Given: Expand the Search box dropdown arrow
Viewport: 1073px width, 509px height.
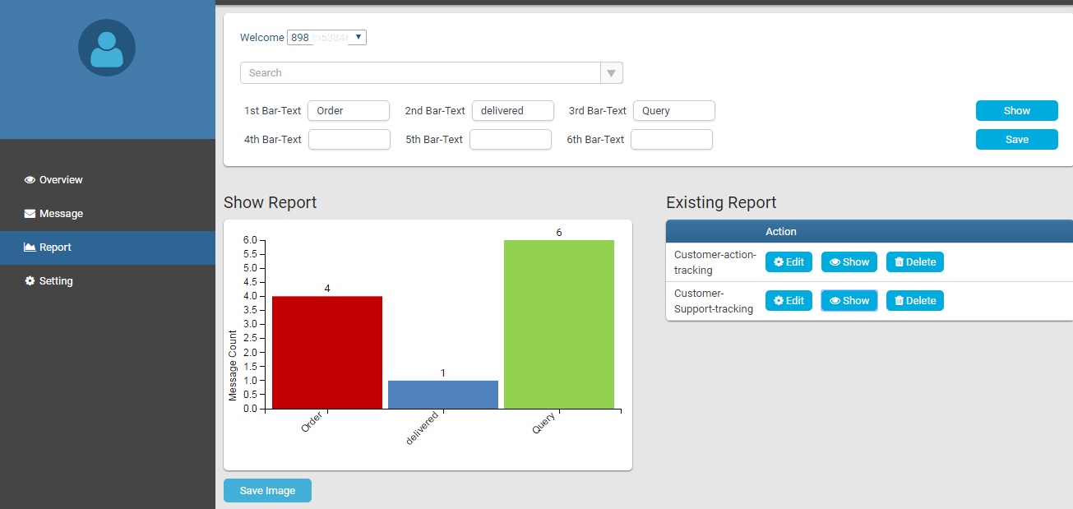Looking at the screenshot, I should 611,73.
